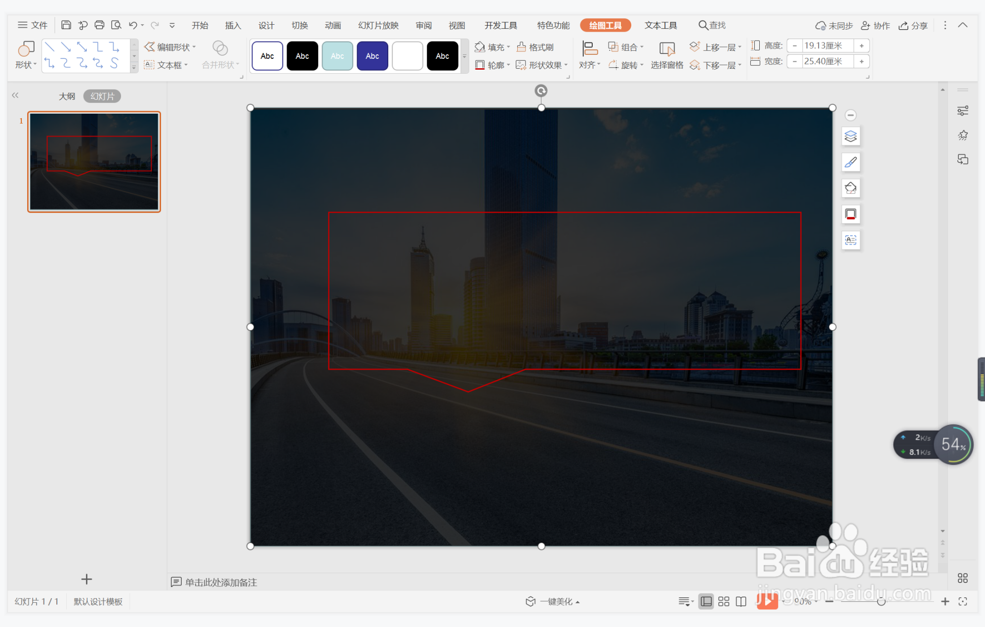This screenshot has height=627, width=985.
Task: Start slideshow with orange play button
Action: (766, 601)
